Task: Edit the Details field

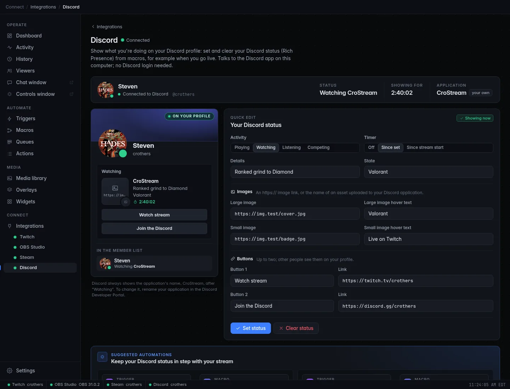Action: click(295, 172)
